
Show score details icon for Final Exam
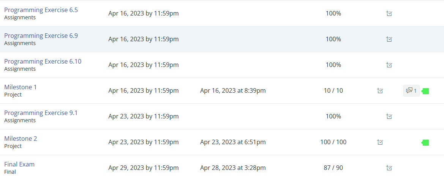[389, 167]
